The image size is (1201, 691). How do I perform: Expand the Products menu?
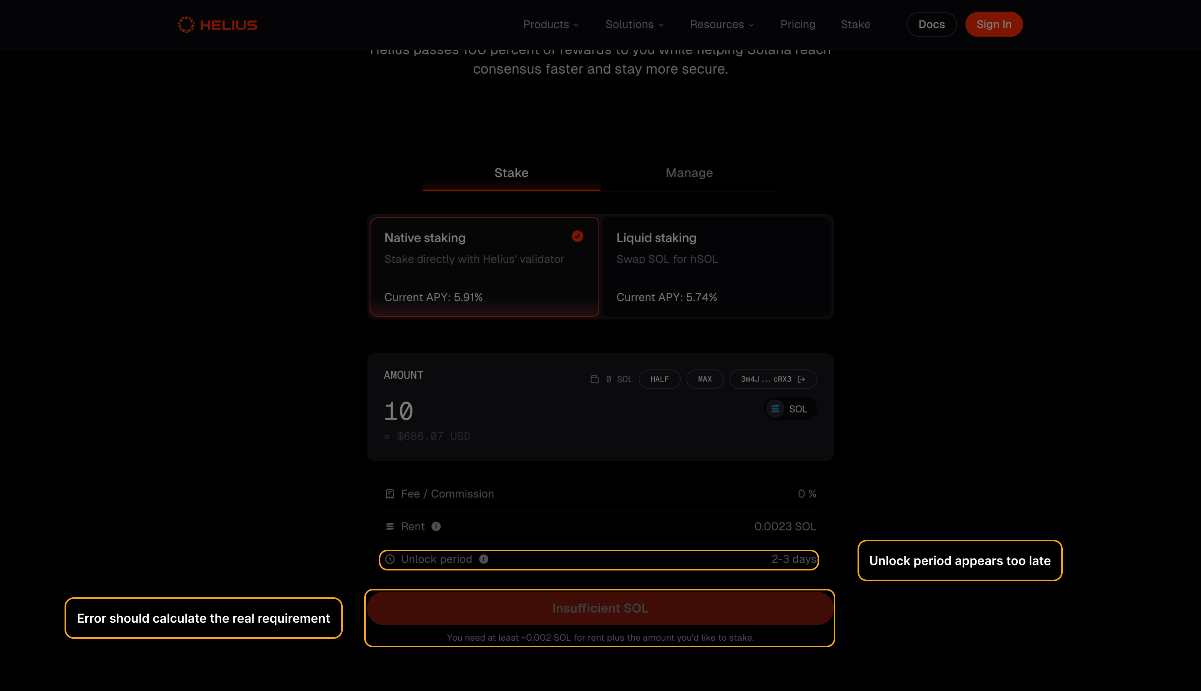tap(551, 24)
